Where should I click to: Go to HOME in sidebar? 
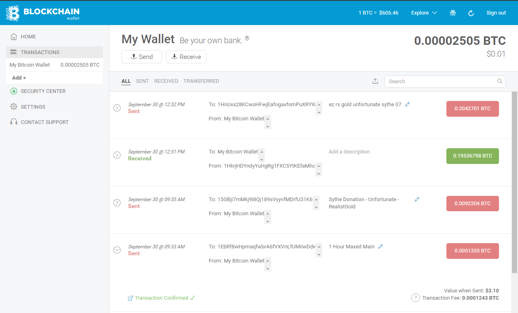point(28,37)
